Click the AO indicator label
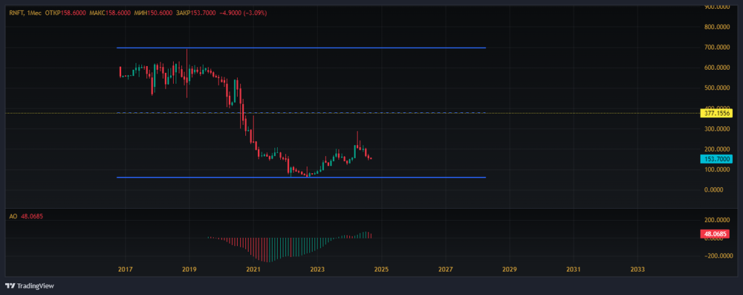Viewport: 743px width, 295px height. tap(13, 216)
